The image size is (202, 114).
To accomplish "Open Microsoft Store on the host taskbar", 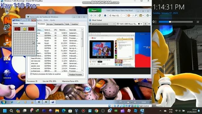I will pos(70,111).
